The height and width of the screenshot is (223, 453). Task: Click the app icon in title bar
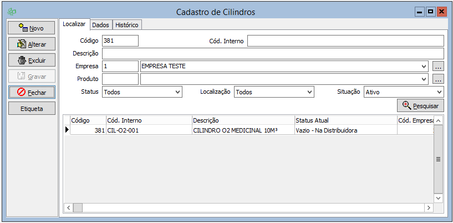tap(12, 12)
